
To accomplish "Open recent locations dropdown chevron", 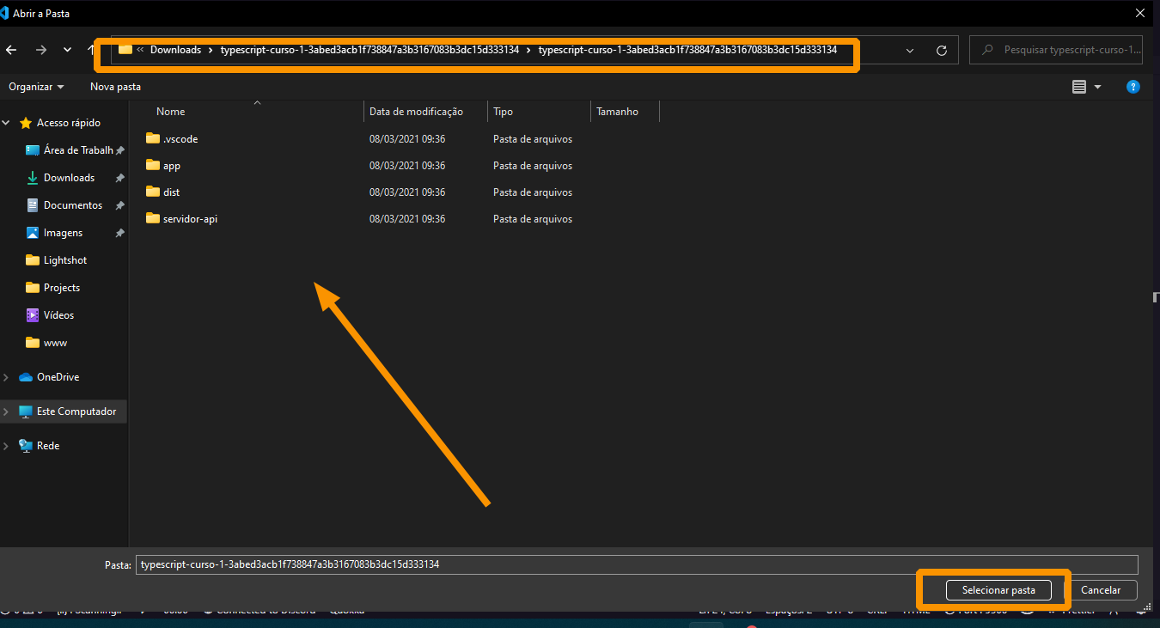I will click(x=68, y=50).
